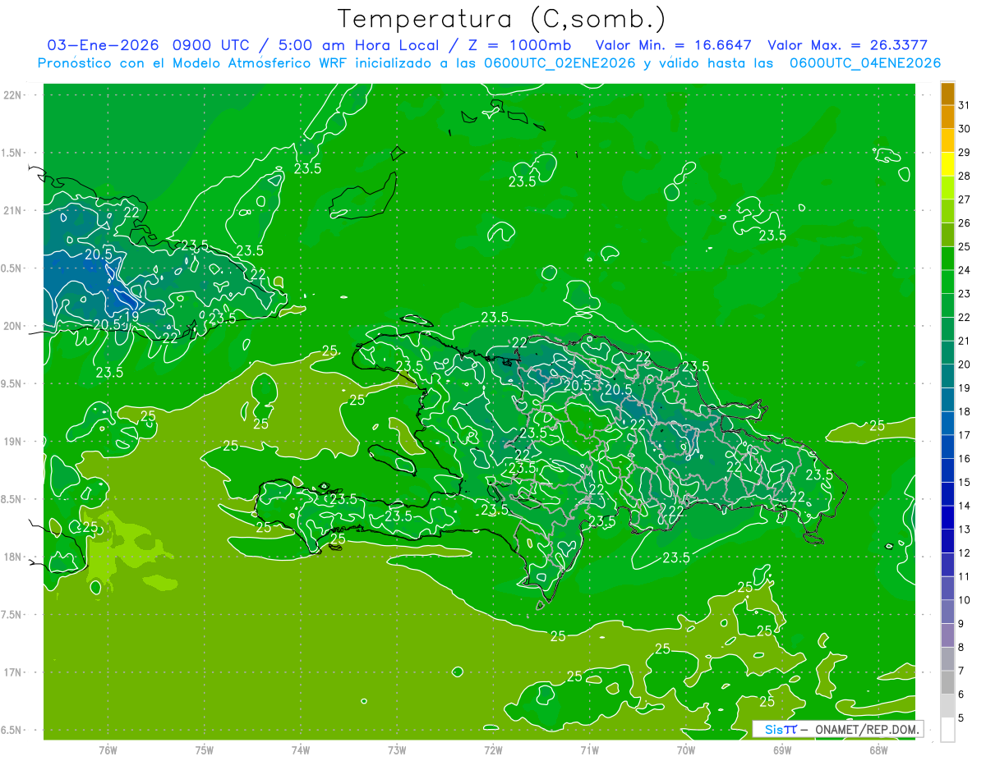986x761 pixels.
Task: Click the orange colorbar swatch between 30 and 31
Action: tap(947, 117)
